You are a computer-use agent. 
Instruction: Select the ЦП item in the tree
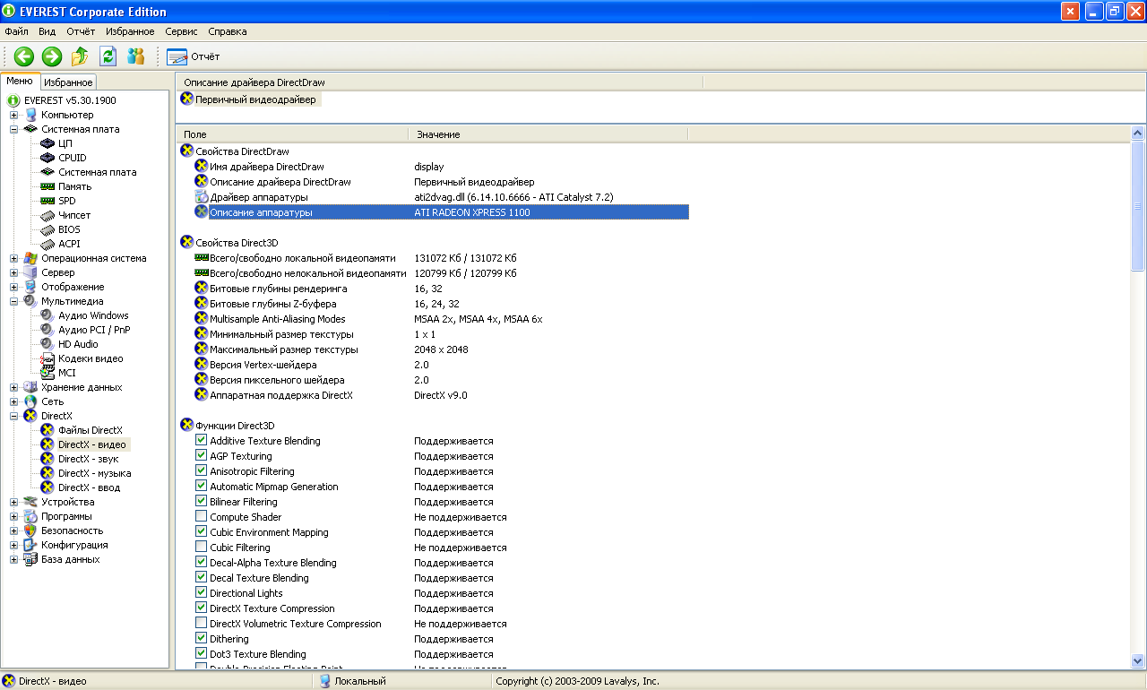point(65,143)
